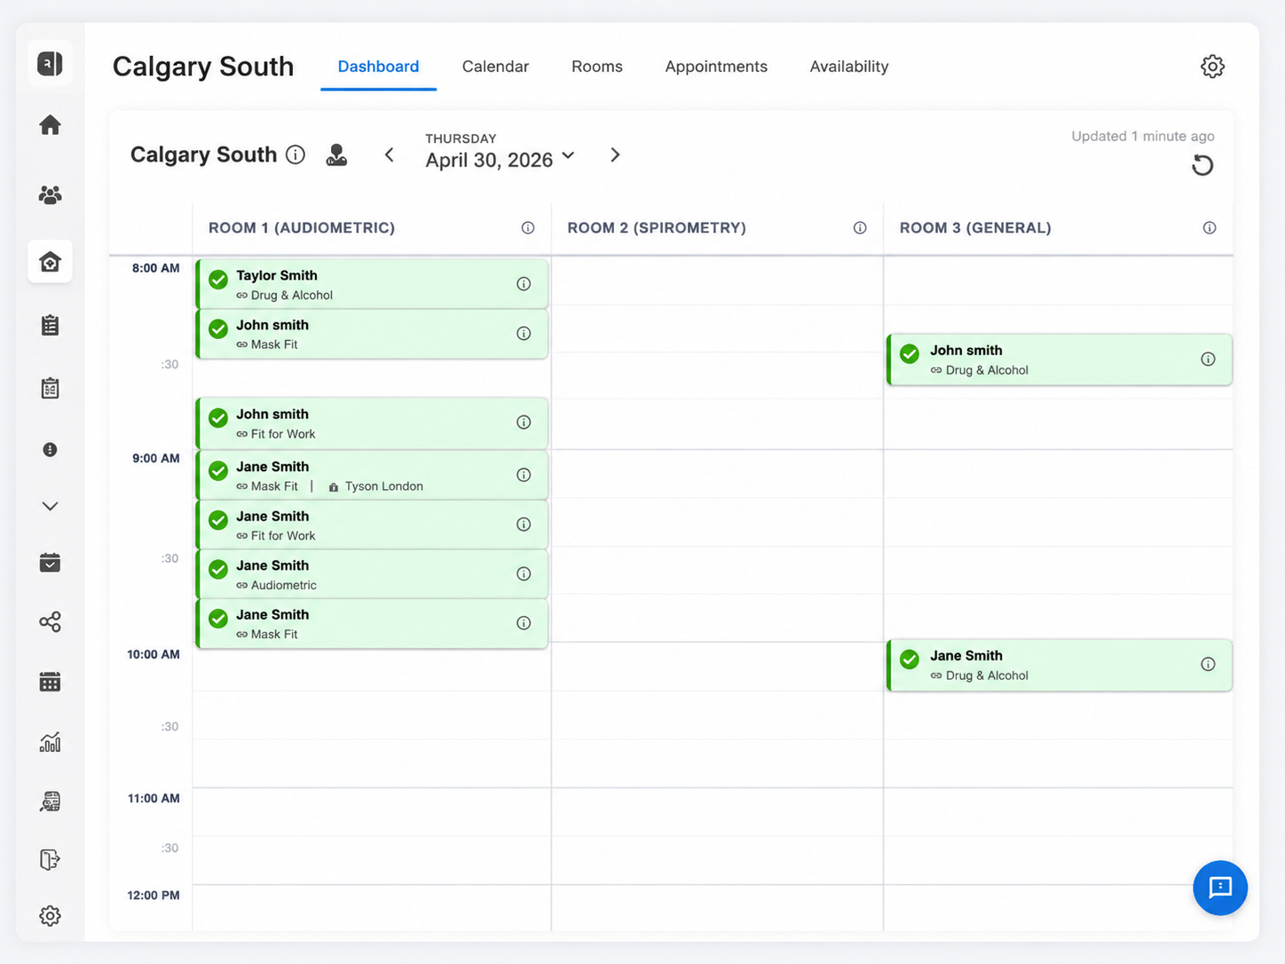Viewport: 1285px width, 964px height.
Task: Refresh the dashboard with the reload icon
Action: point(1202,165)
